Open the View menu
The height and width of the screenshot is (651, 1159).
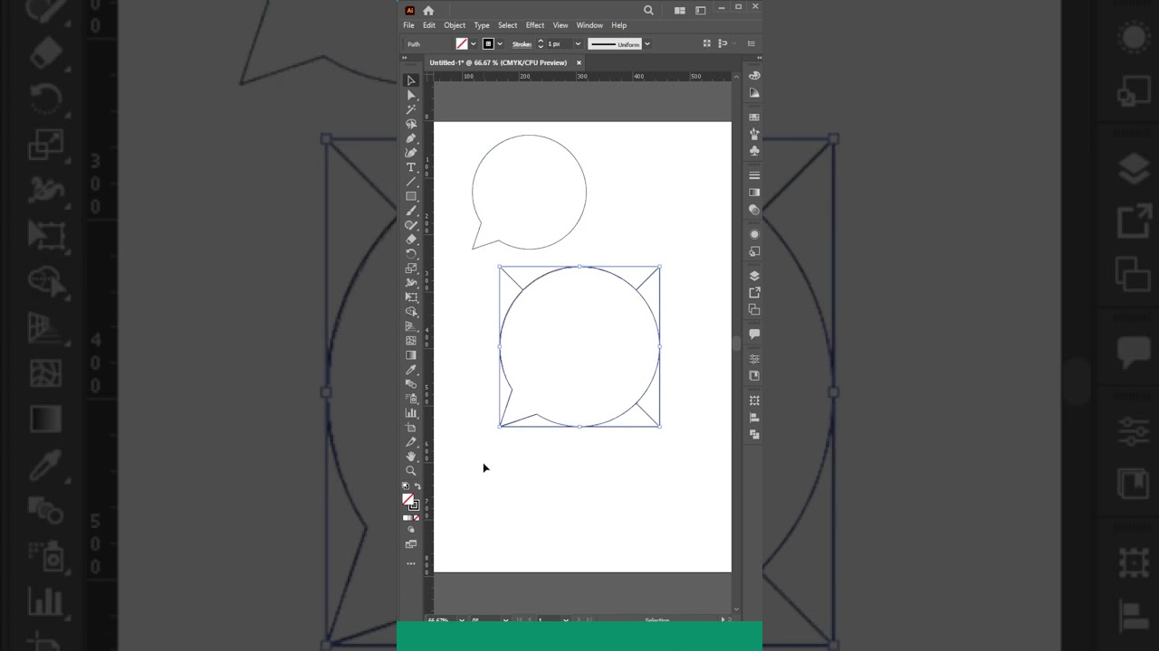tap(560, 25)
